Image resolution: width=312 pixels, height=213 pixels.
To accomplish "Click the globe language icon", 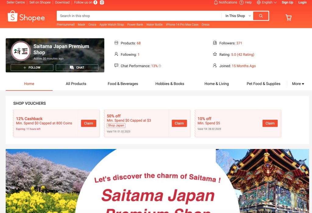I will [258, 2].
